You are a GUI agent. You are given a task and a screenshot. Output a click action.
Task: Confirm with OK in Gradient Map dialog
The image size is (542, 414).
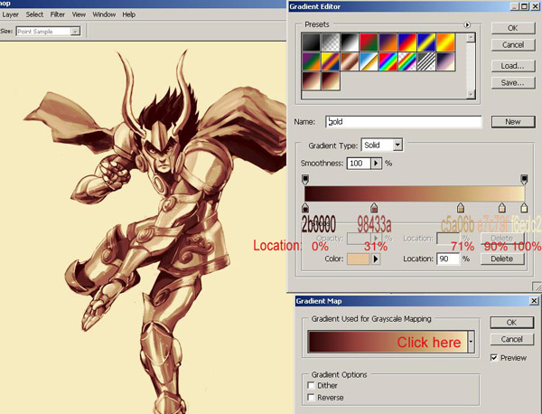(x=512, y=323)
